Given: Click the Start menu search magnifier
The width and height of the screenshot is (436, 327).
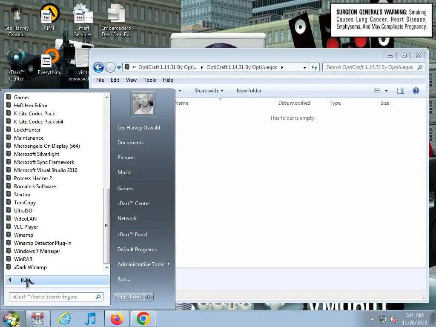Looking at the screenshot, I should 98,297.
